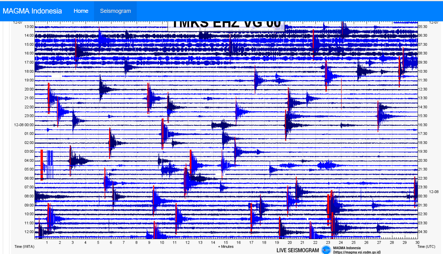This screenshot has width=443, height=254.
Task: Click minute 25 on the bottom axis
Action: pyautogui.click(x=353, y=242)
